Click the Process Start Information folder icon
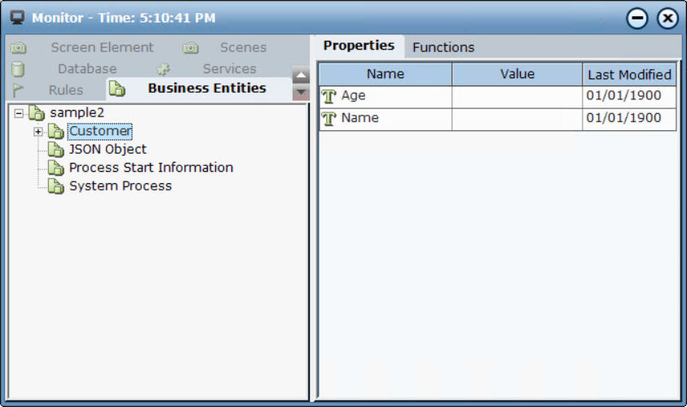Viewport: 687px width, 407px height. tap(55, 168)
